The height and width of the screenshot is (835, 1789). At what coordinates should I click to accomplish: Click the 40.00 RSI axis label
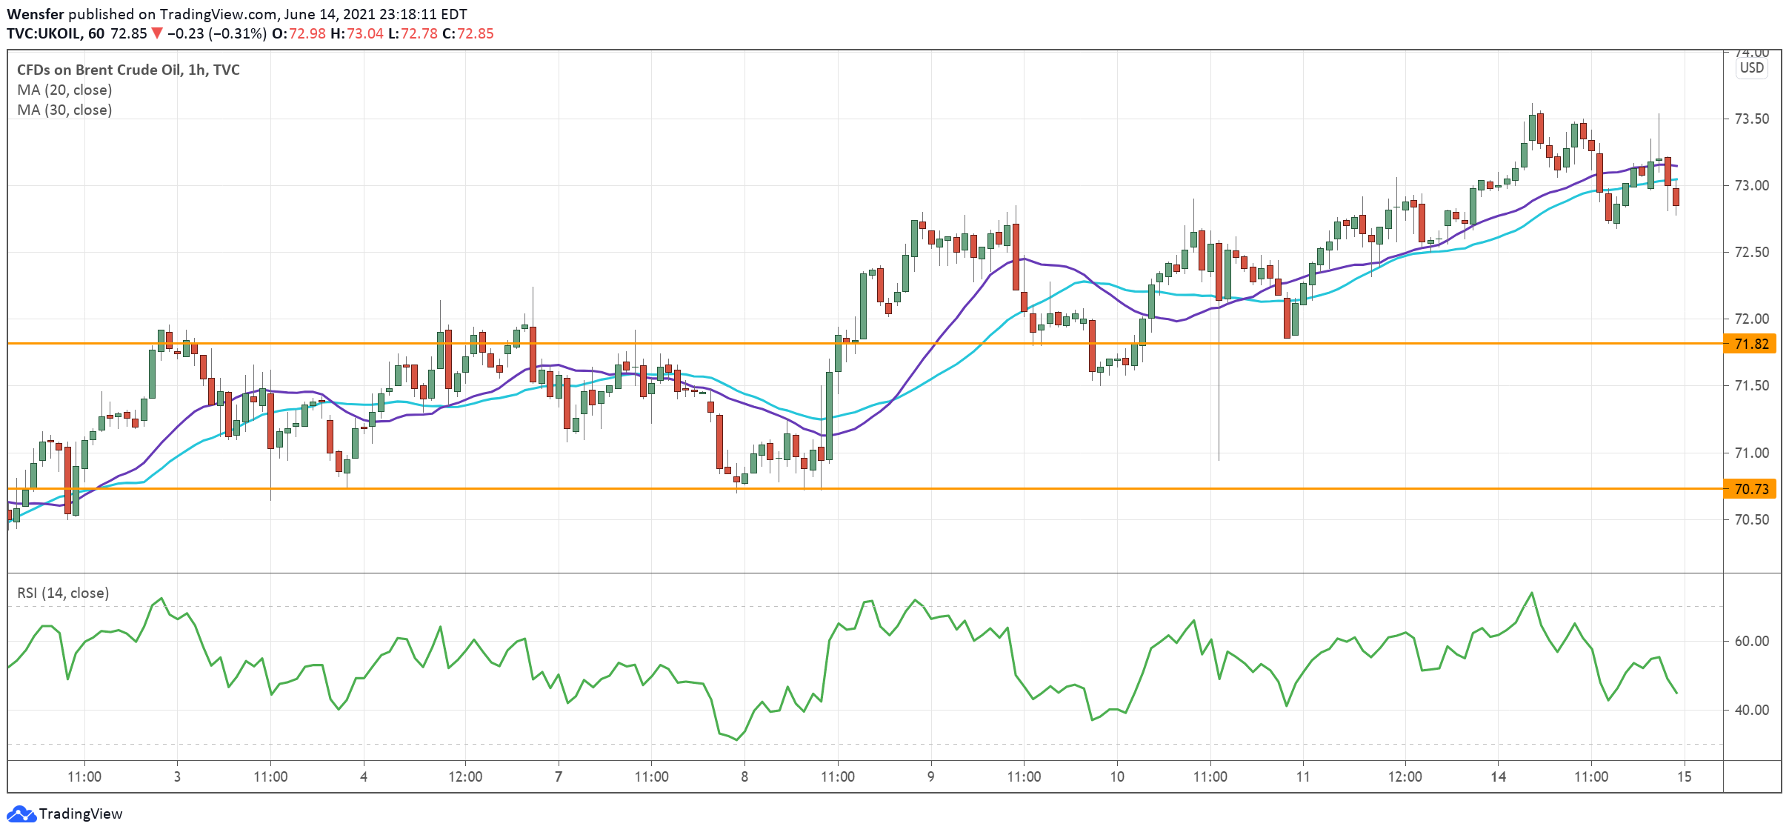(x=1751, y=710)
